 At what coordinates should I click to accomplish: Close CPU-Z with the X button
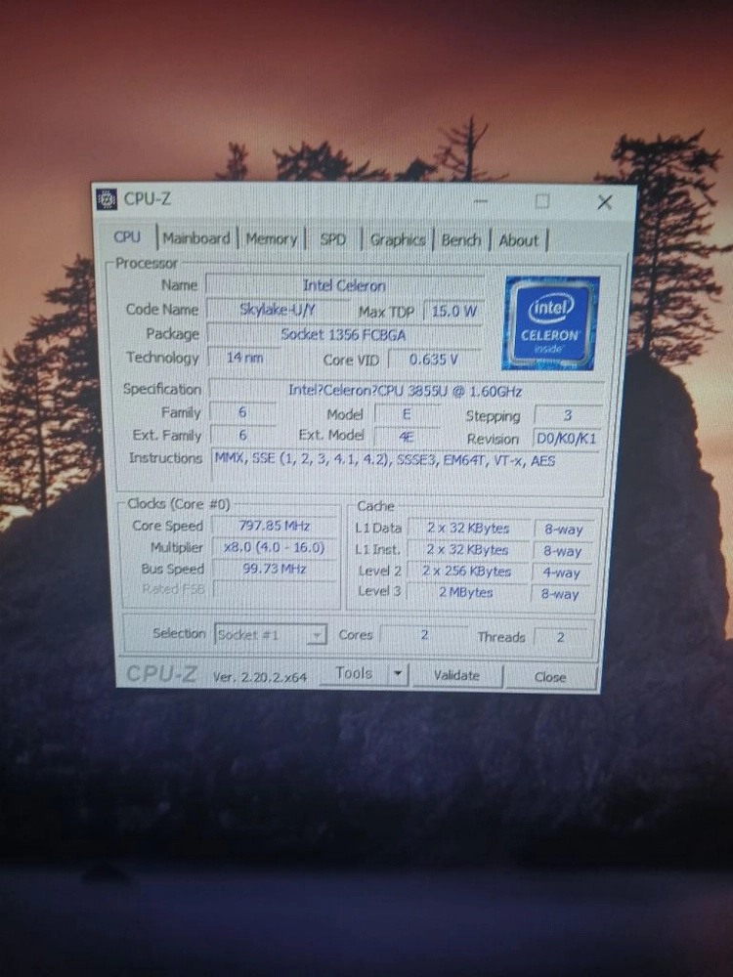(x=604, y=202)
